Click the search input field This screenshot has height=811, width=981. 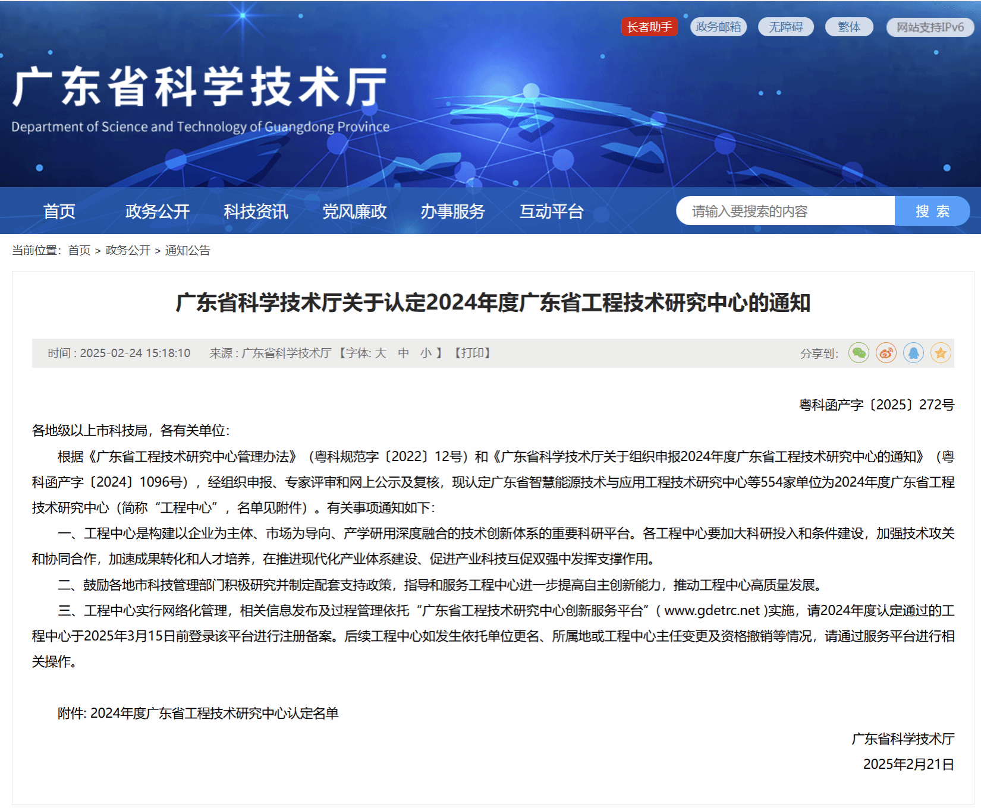pyautogui.click(x=785, y=212)
